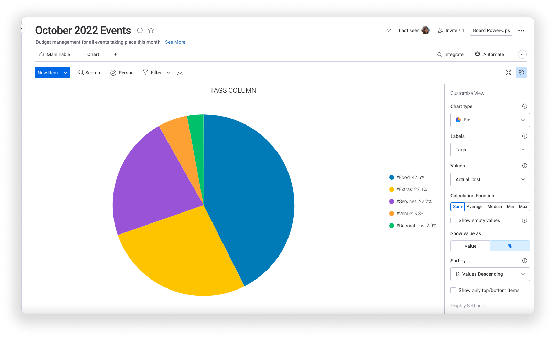Select the Chart tab

pyautogui.click(x=93, y=54)
